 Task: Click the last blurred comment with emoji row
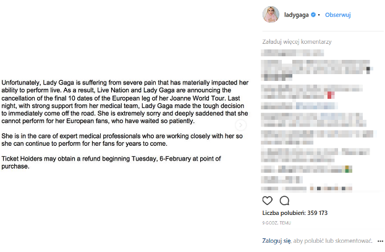307,188
